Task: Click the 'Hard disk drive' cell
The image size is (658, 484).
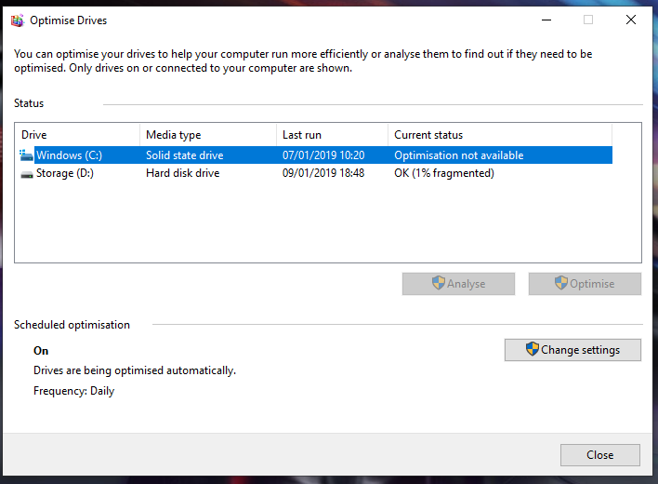Action: coord(183,173)
